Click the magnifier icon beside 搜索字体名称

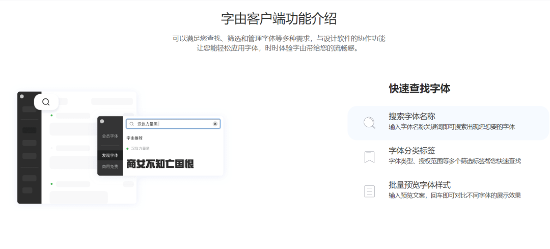[x=369, y=123]
